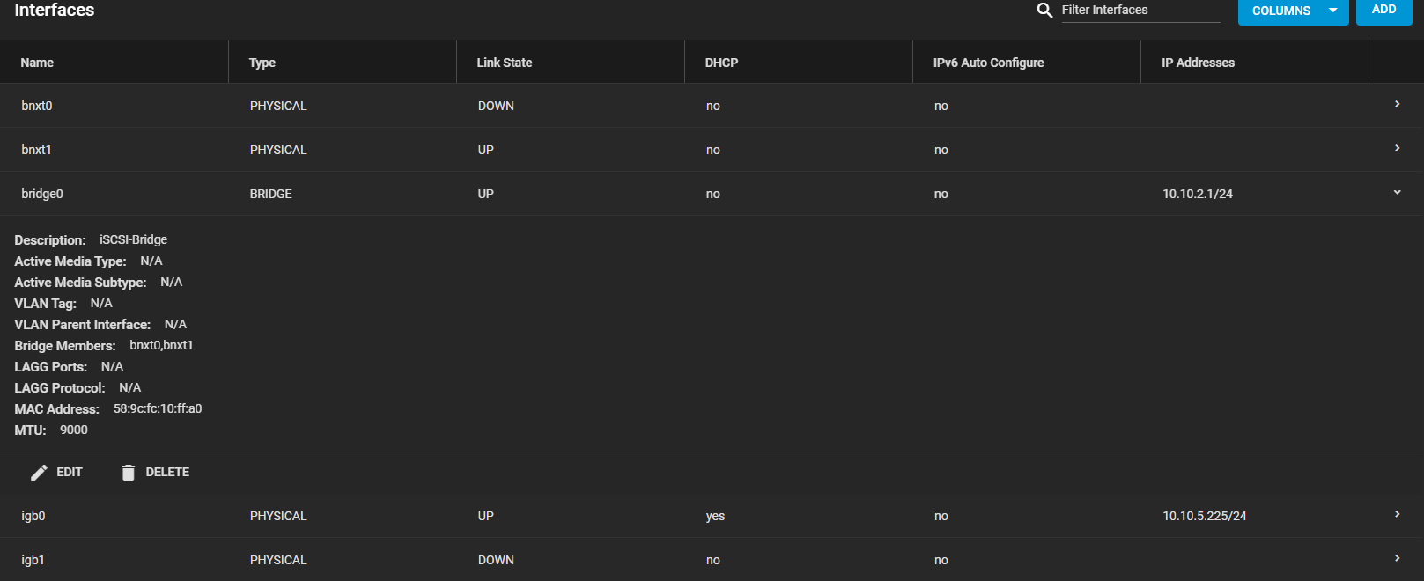Image resolution: width=1424 pixels, height=581 pixels.
Task: Select the igb0 interface name
Action: coord(33,516)
